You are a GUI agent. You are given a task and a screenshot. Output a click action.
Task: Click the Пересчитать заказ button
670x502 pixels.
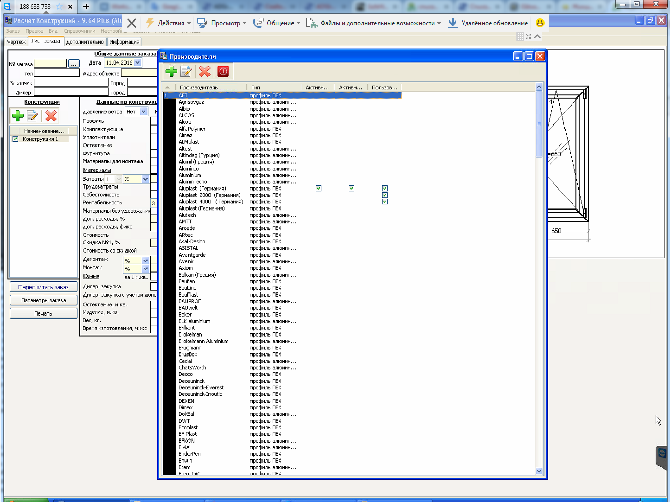coord(44,287)
